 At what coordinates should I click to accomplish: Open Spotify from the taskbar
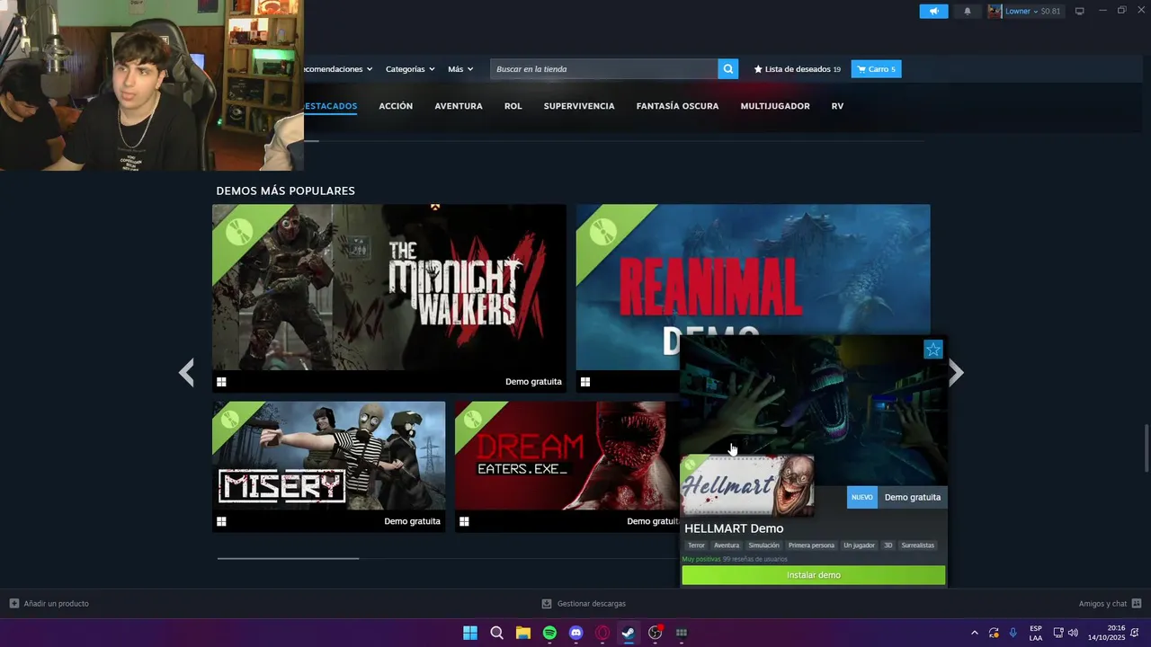click(549, 633)
